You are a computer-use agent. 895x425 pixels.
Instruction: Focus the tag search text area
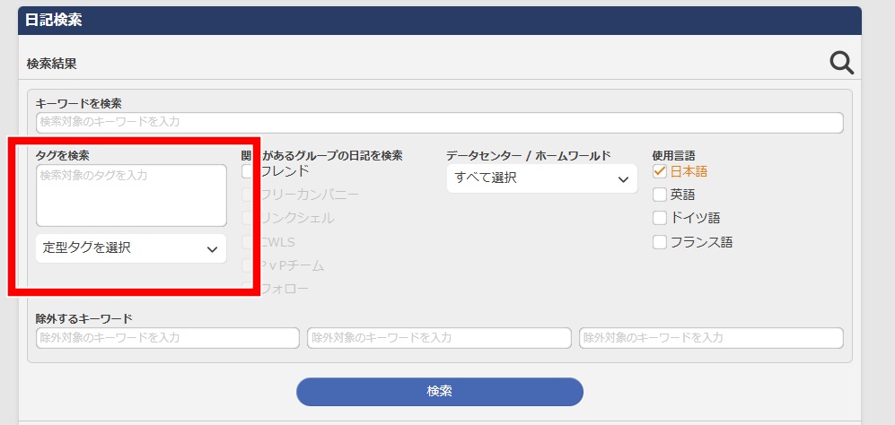pyautogui.click(x=131, y=195)
